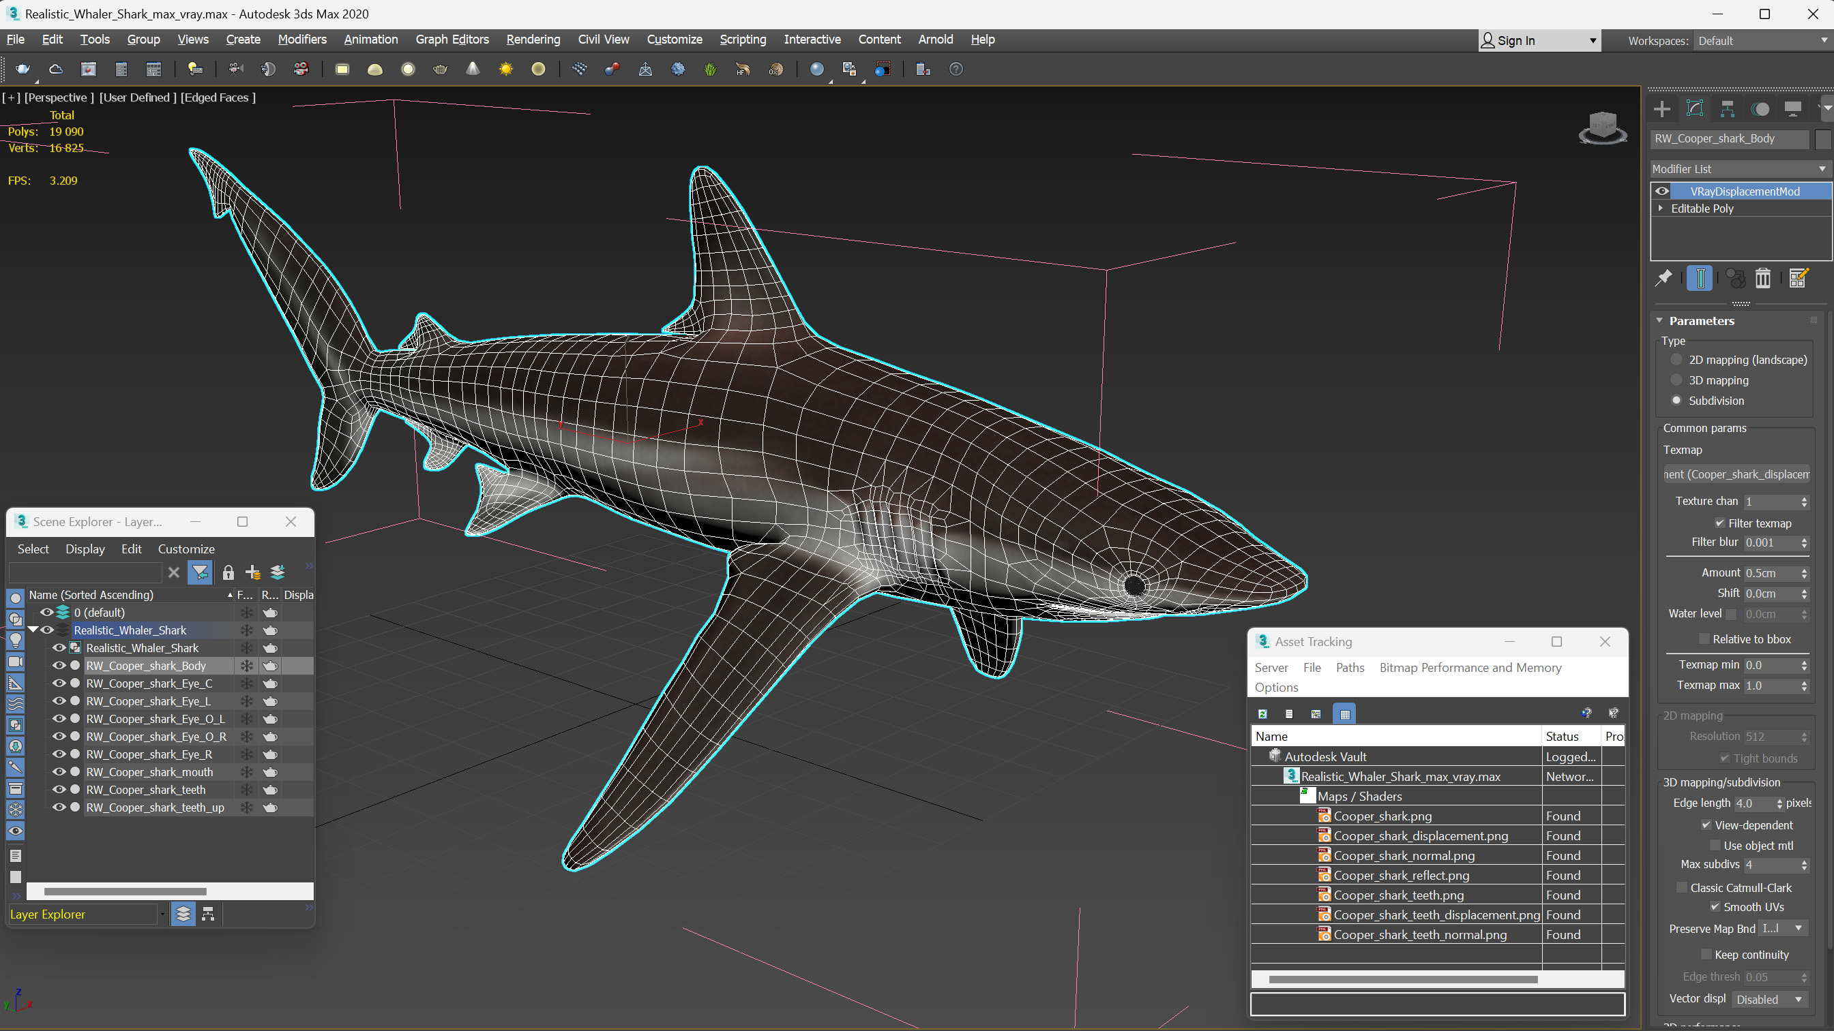Viewport: 1834px width, 1031px height.
Task: Open the Modify panel icon
Action: (x=1694, y=109)
